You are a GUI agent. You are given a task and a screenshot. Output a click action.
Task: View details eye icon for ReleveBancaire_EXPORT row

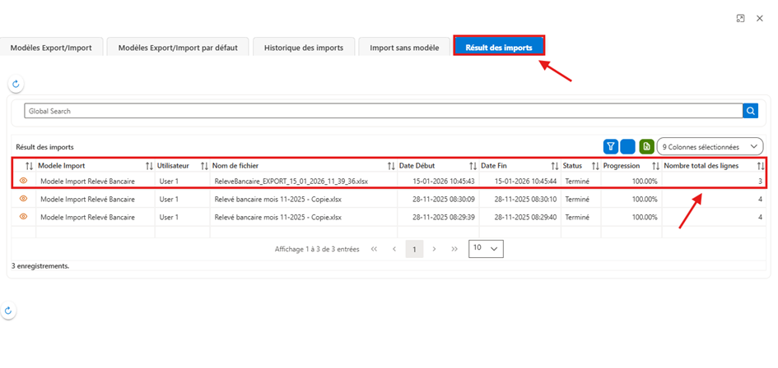pyautogui.click(x=23, y=181)
